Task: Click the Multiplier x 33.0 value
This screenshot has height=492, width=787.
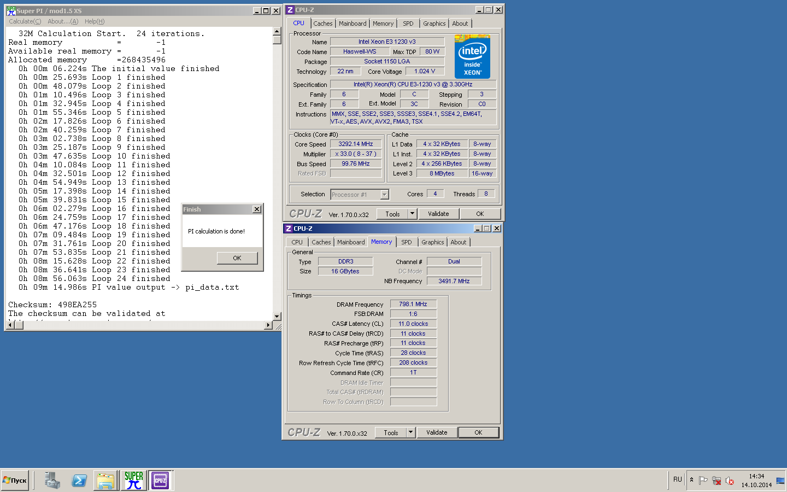Action: pyautogui.click(x=356, y=154)
